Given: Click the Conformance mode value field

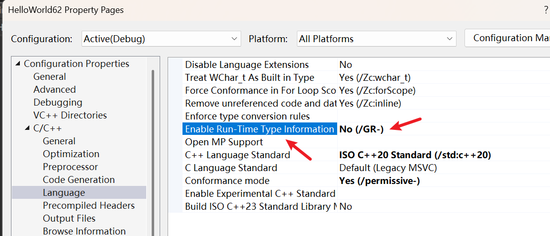Looking at the screenshot, I should pyautogui.click(x=379, y=181).
